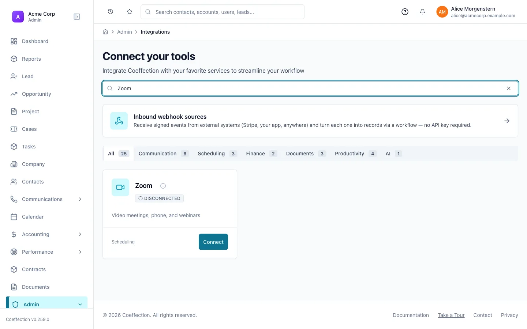Open Calendar in the sidebar
Image resolution: width=527 pixels, height=329 pixels.
click(47, 217)
